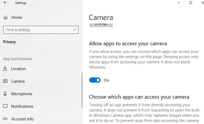Click the Home house icon
The image size is (204, 124).
pyautogui.click(x=5, y=18)
